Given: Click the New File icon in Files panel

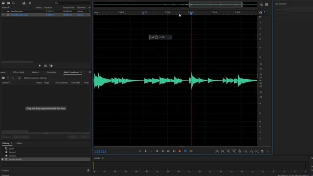Looking at the screenshot, I should coord(13,3).
